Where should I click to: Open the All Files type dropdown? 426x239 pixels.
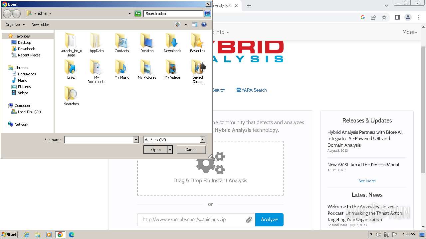point(202,140)
